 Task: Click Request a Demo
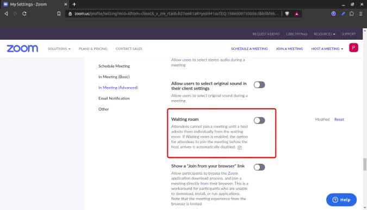click(x=266, y=34)
